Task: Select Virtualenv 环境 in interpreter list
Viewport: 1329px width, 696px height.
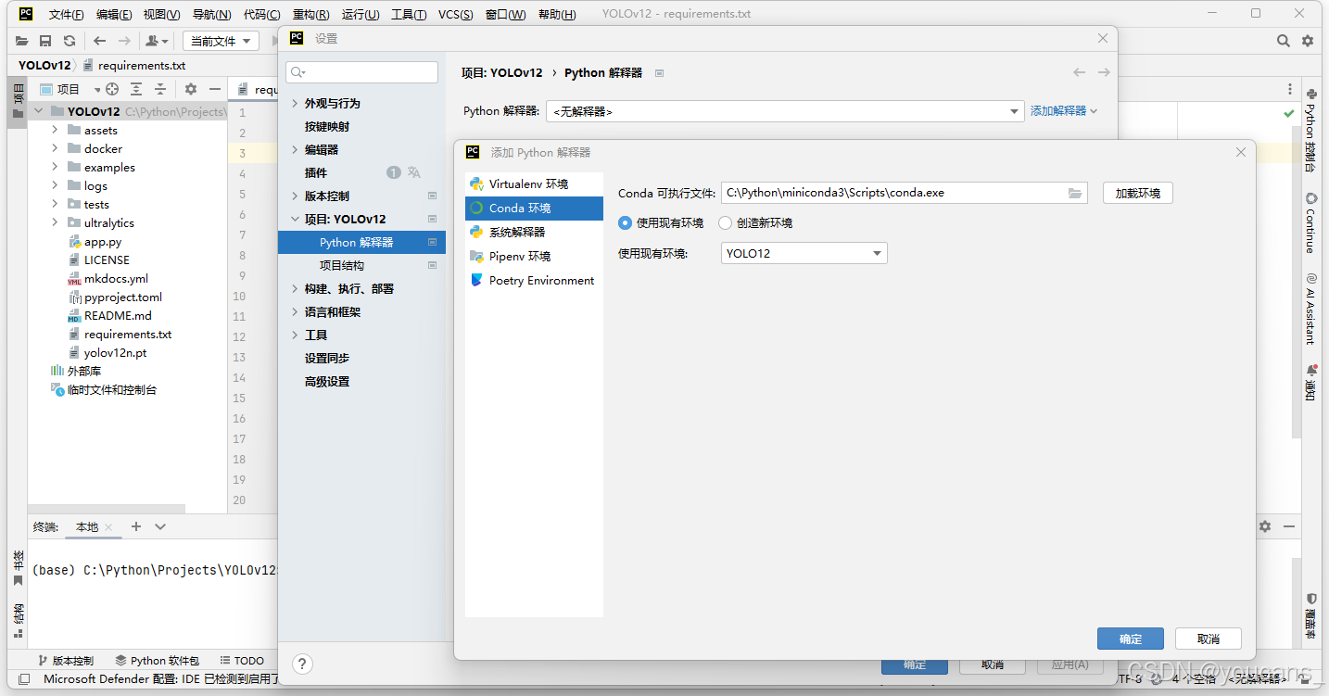Action: 534,183
